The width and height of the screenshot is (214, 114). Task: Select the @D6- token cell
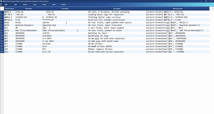(10, 39)
